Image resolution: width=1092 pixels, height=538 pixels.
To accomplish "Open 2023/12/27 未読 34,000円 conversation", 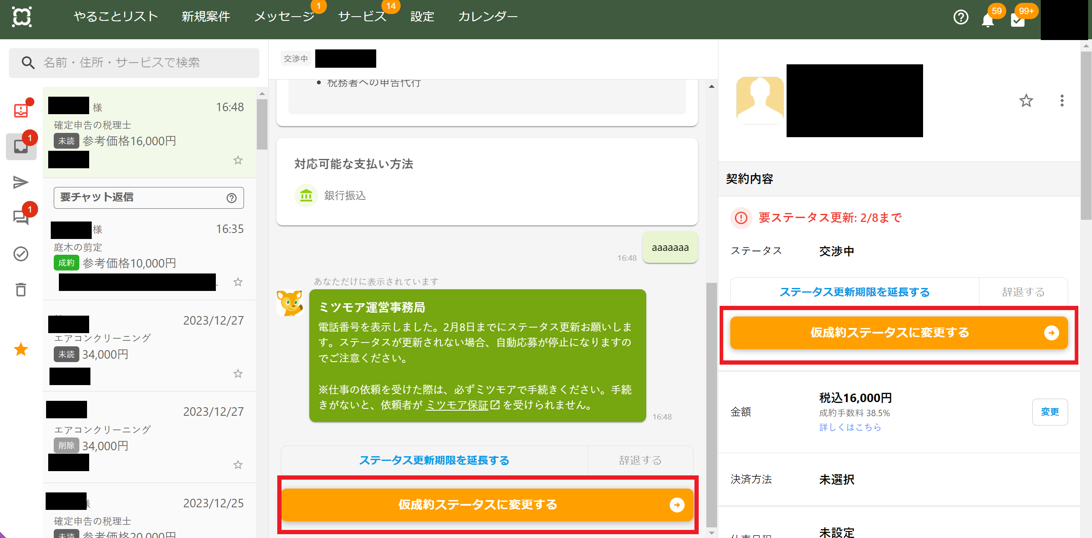I will click(x=149, y=346).
